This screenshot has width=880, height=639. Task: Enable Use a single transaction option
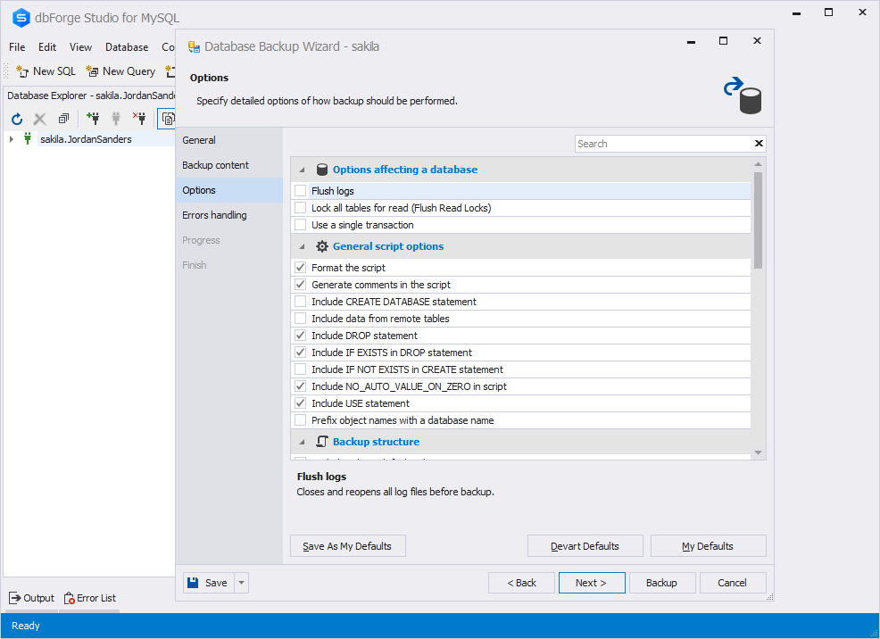[301, 224]
